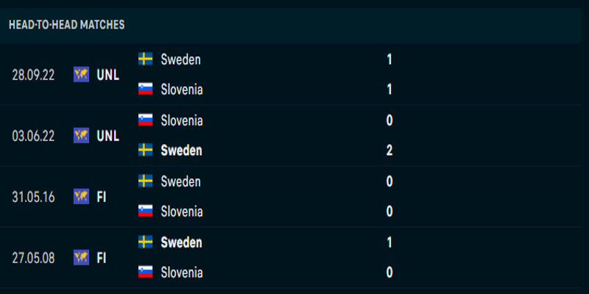The image size is (589, 294).
Task: Click the FI competition icon for 31.05.16
Action: [81, 196]
